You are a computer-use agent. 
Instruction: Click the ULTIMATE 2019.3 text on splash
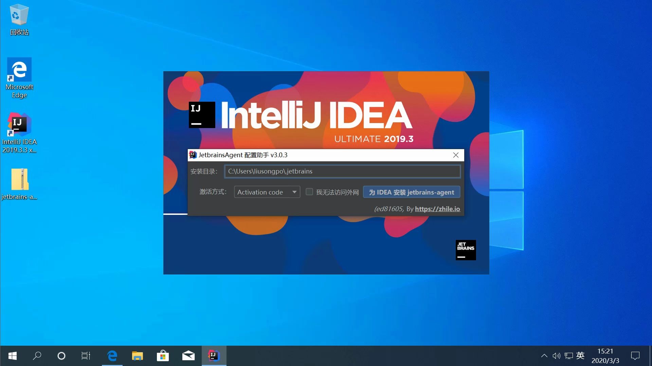click(374, 139)
